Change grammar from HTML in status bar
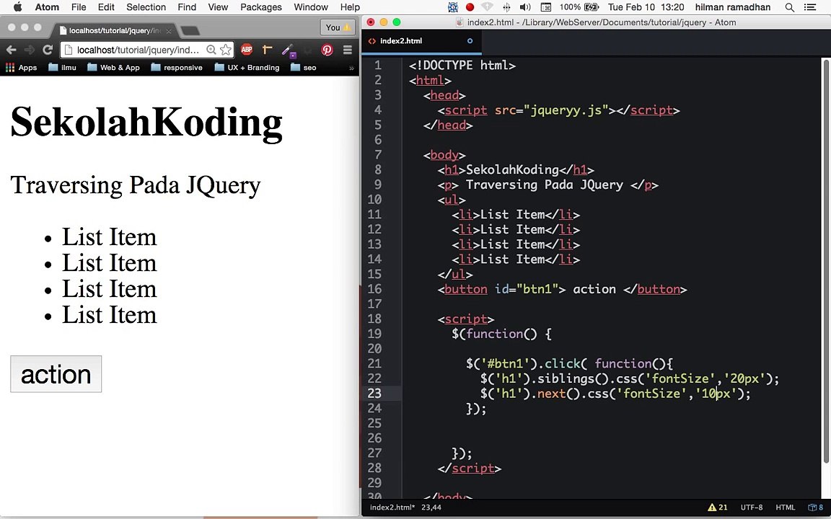Viewport: 831px width, 519px height. [x=785, y=507]
